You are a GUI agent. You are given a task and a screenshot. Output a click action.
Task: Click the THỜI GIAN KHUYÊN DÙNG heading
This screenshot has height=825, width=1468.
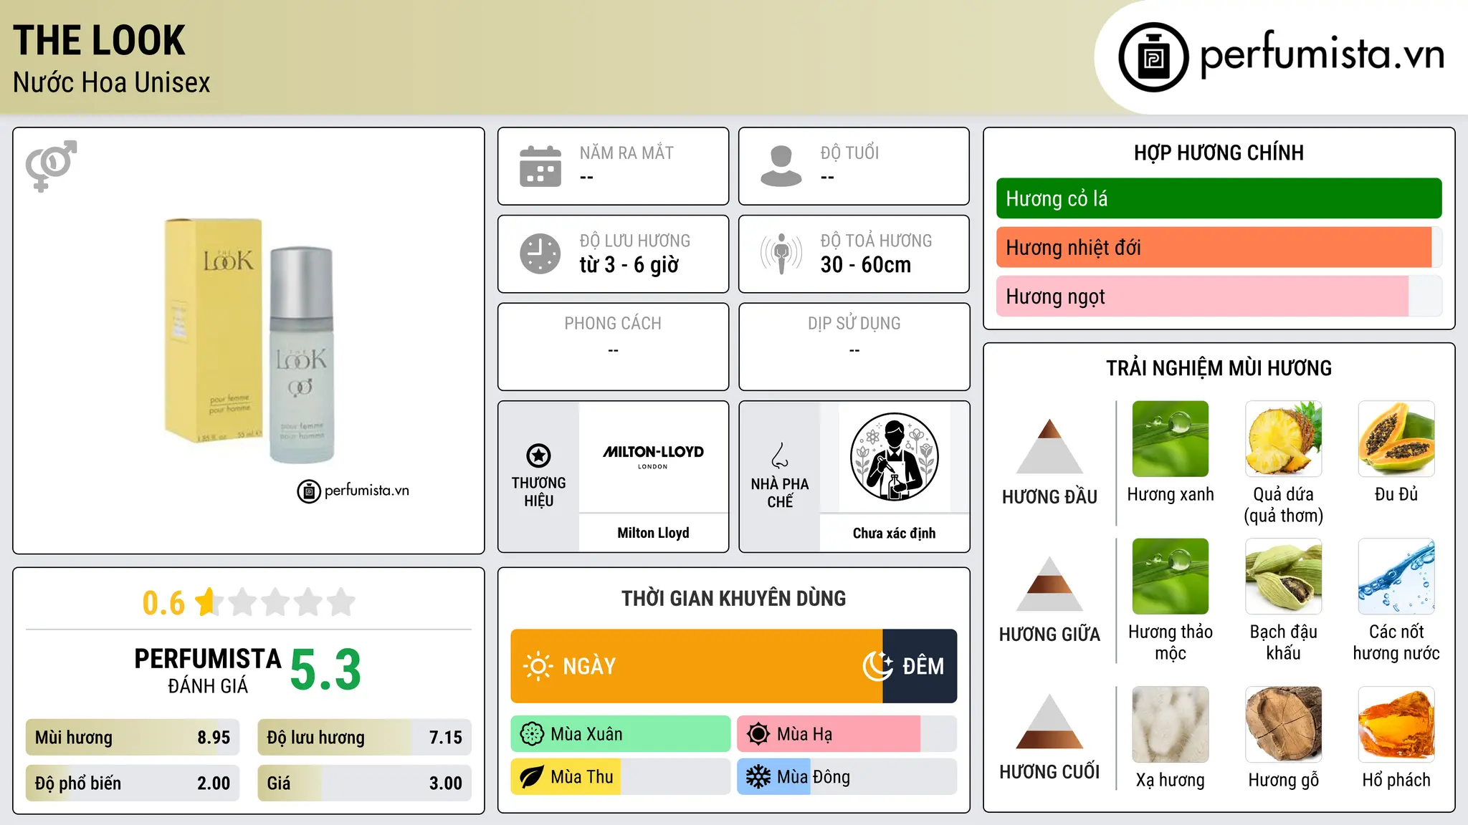coord(734,598)
